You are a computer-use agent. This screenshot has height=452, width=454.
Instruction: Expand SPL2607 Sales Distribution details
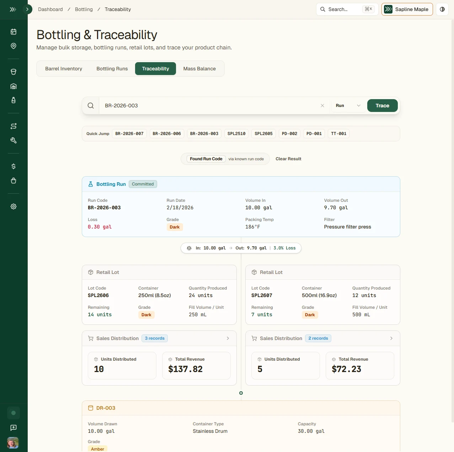coord(391,338)
